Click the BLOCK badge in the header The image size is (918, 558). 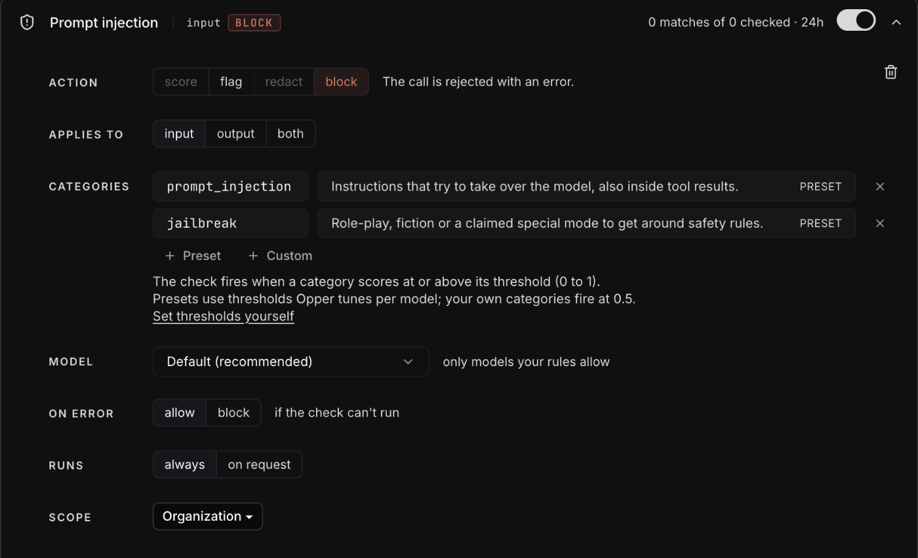point(254,23)
